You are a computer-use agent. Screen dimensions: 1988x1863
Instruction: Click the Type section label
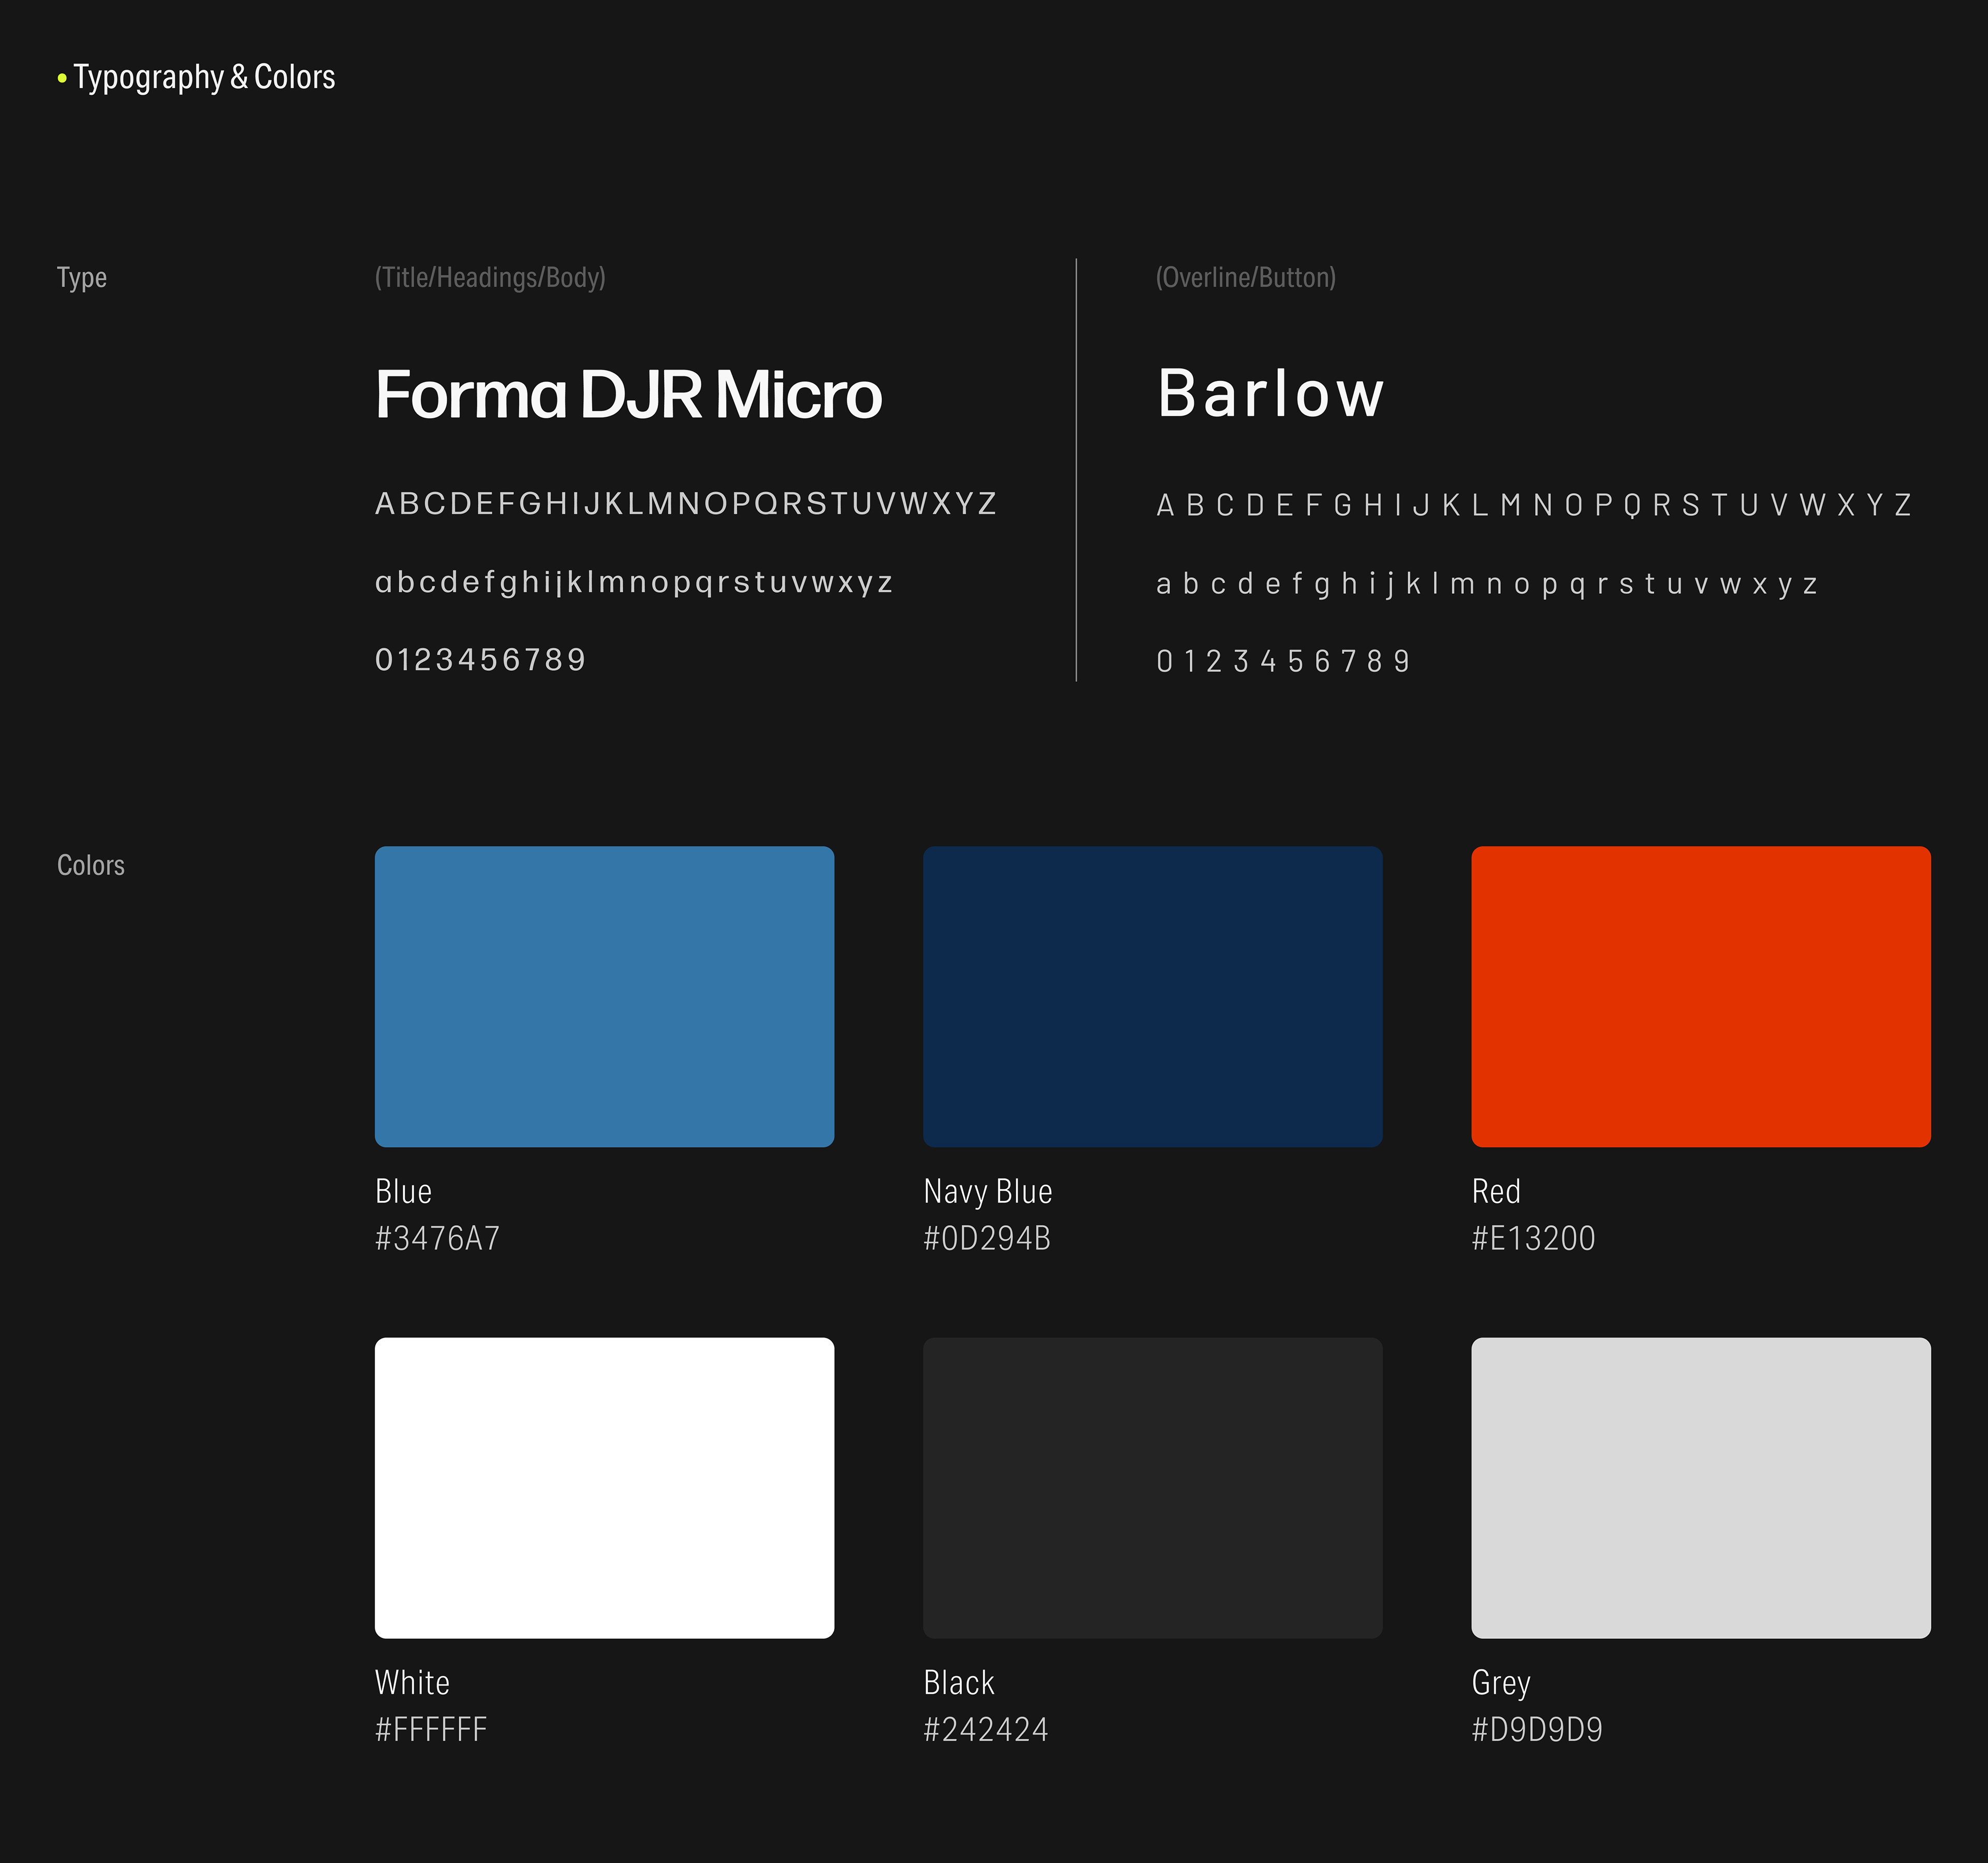click(82, 277)
